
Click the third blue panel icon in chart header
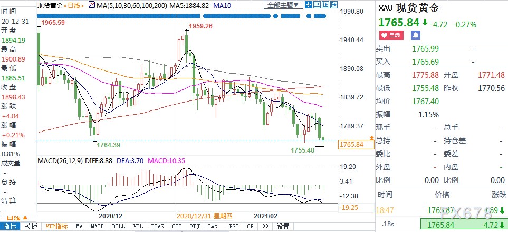click(325, 5)
